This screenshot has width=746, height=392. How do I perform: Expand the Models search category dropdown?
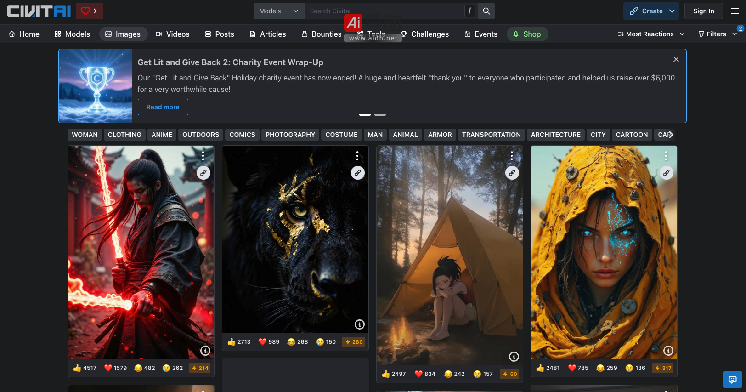tap(278, 11)
